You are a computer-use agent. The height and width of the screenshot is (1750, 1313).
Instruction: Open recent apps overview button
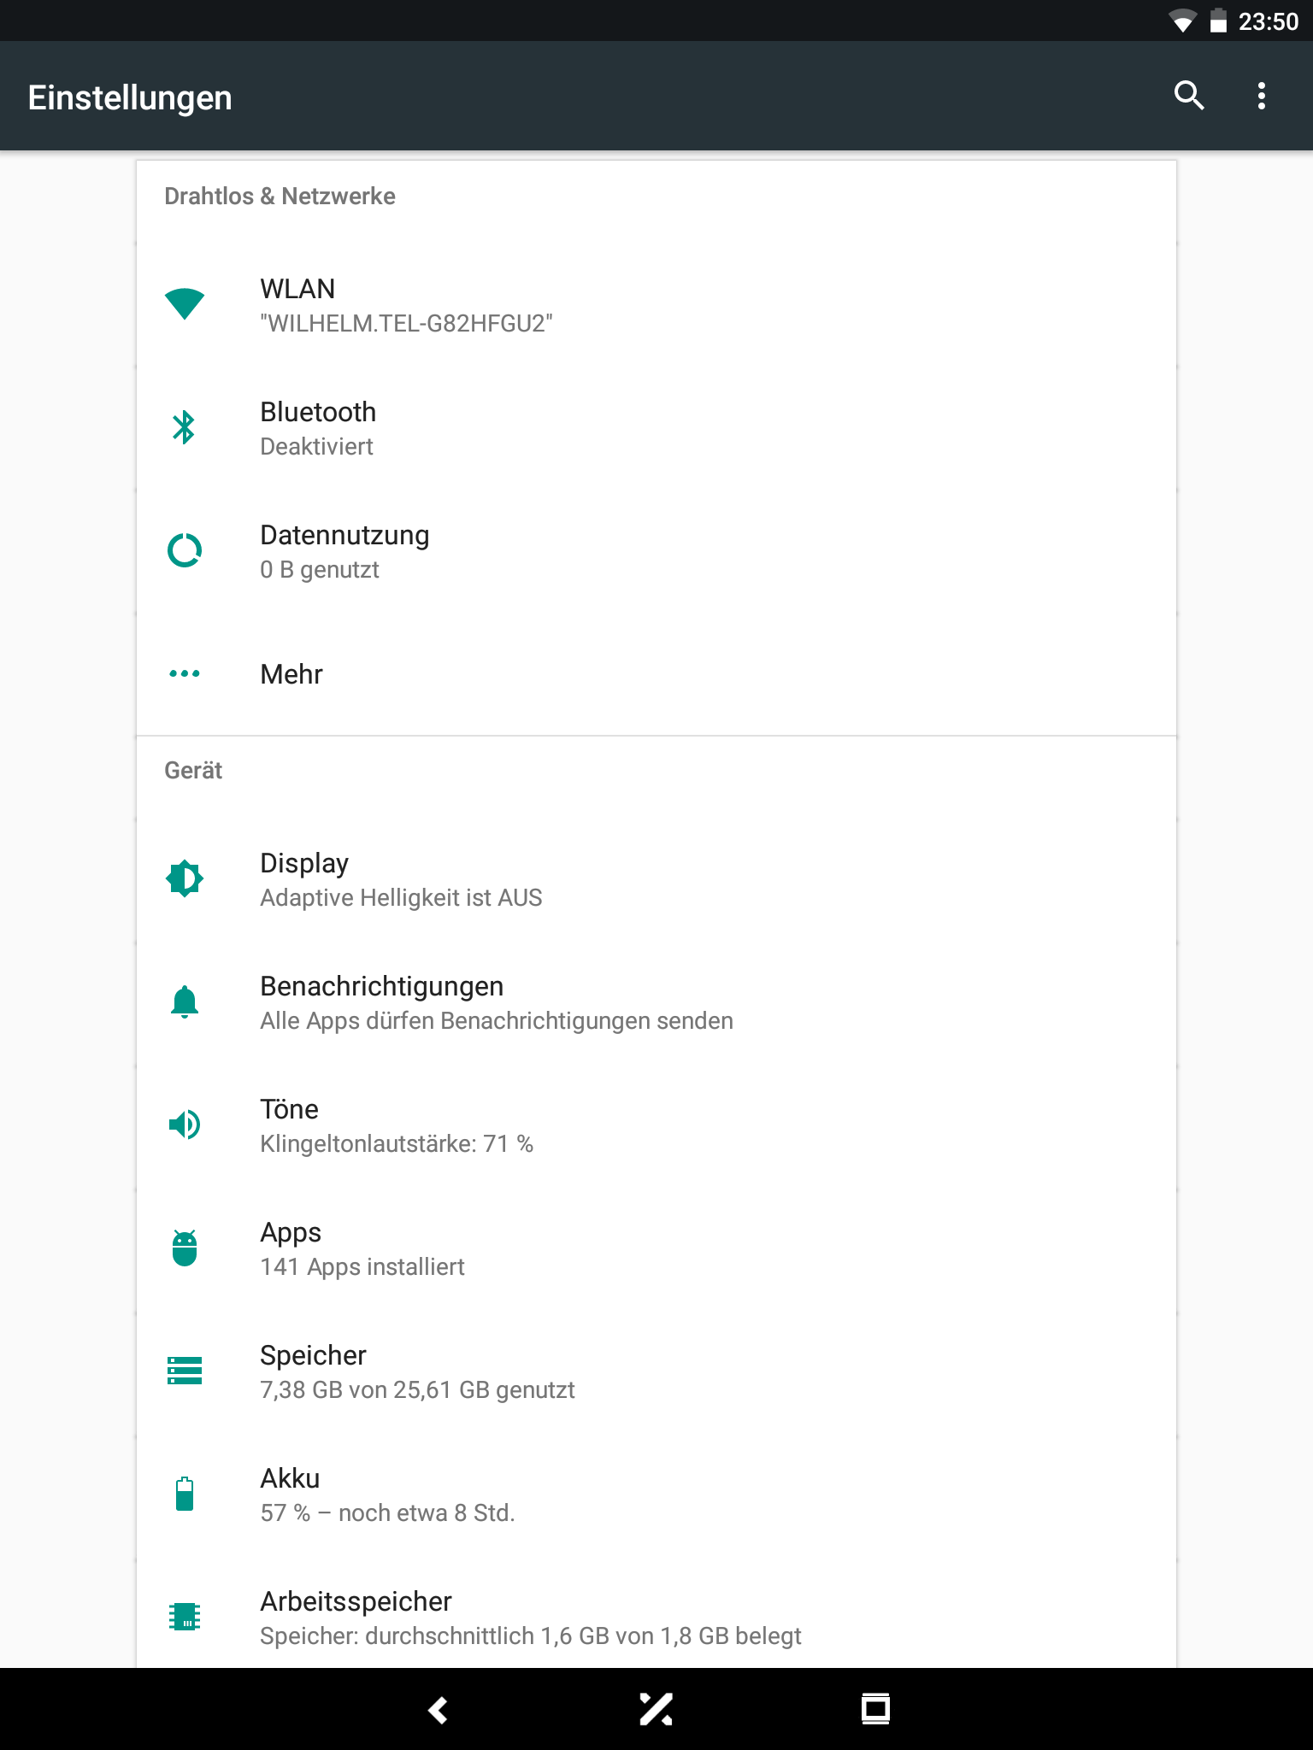875,1709
